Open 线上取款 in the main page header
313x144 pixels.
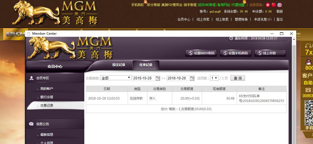(222, 20)
